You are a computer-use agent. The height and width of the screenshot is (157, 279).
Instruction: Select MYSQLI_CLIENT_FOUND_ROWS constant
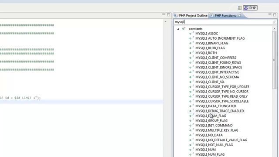pyautogui.click(x=218, y=62)
